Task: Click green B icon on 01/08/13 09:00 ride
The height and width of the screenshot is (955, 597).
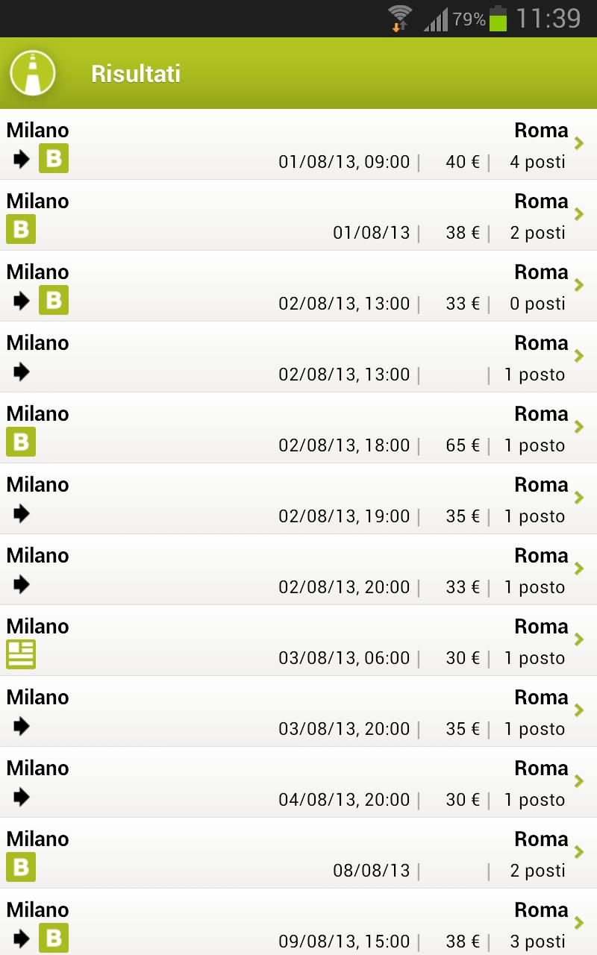Action: coord(54,158)
